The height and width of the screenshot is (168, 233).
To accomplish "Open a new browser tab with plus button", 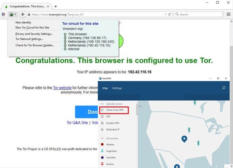I will (56, 6).
